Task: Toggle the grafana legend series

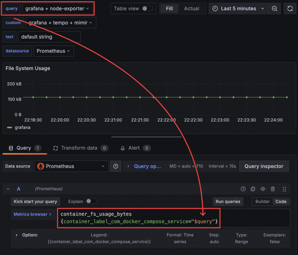Action: click(x=22, y=127)
